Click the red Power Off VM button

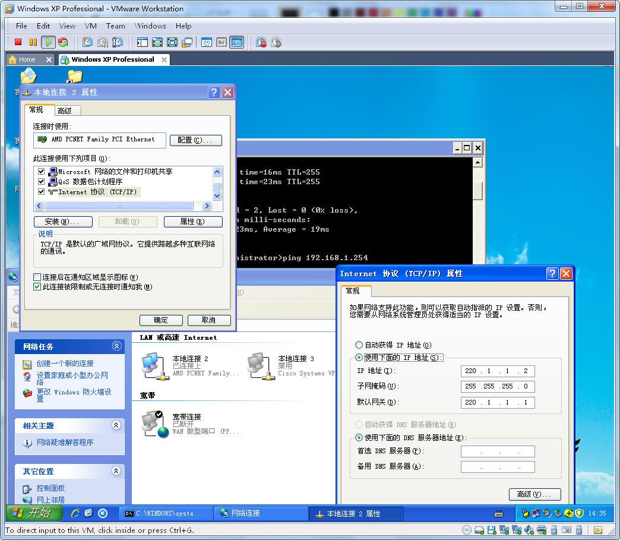coord(18,42)
